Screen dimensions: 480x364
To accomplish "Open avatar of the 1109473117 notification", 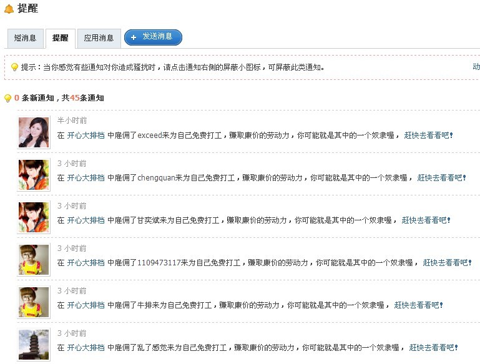I will pos(34,260).
